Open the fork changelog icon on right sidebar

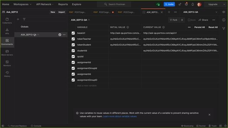(224, 28)
